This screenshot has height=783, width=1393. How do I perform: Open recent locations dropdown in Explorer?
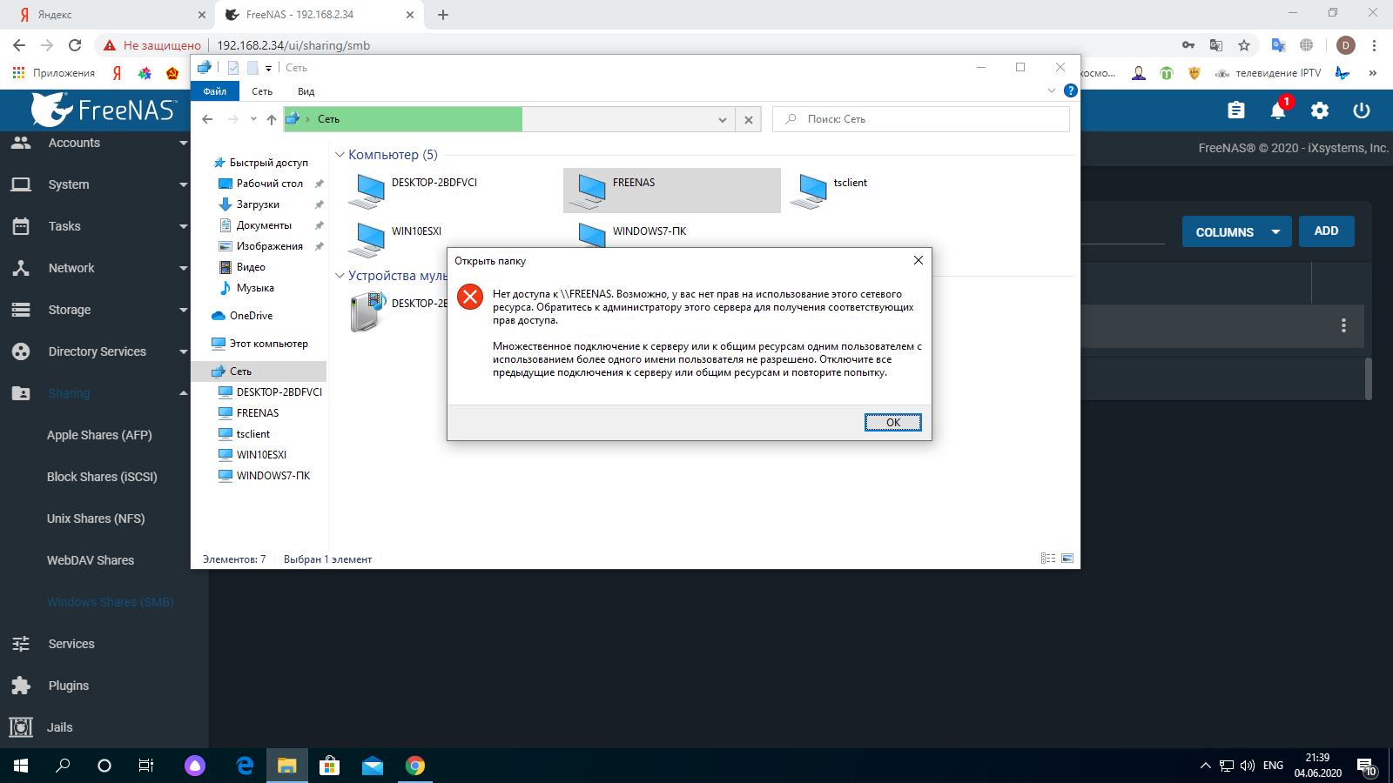(253, 119)
